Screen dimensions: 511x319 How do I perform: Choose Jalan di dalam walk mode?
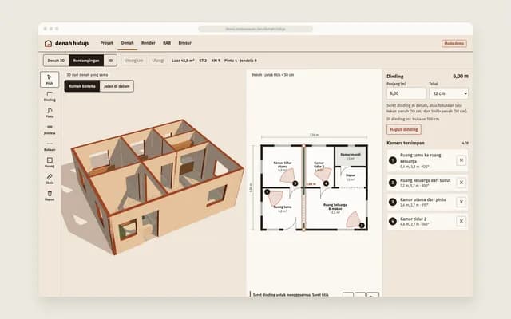coord(117,86)
